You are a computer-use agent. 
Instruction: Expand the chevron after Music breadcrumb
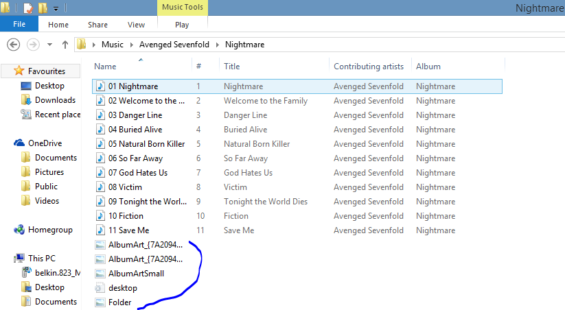click(132, 45)
